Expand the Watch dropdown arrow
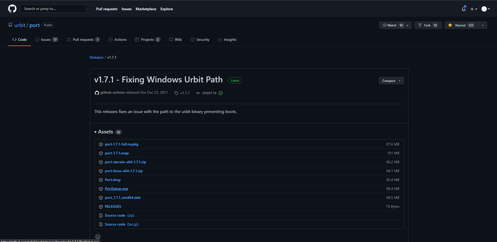497x242 pixels. (x=407, y=25)
